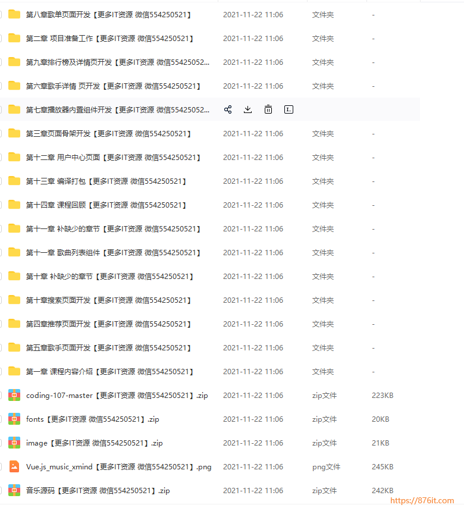464x511 pixels.
Task: Select file name 第五章歌手页面开发
Action: [x=108, y=348]
